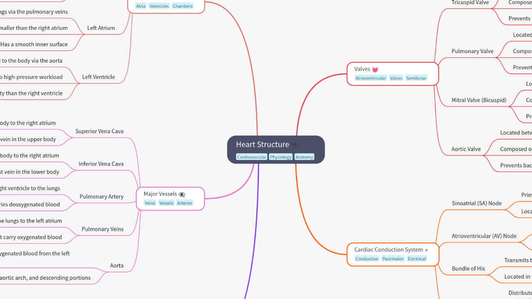This screenshot has width=532, height=299.
Task: Select the Mitral Valve (Bicuspid) node
Action: (x=479, y=100)
